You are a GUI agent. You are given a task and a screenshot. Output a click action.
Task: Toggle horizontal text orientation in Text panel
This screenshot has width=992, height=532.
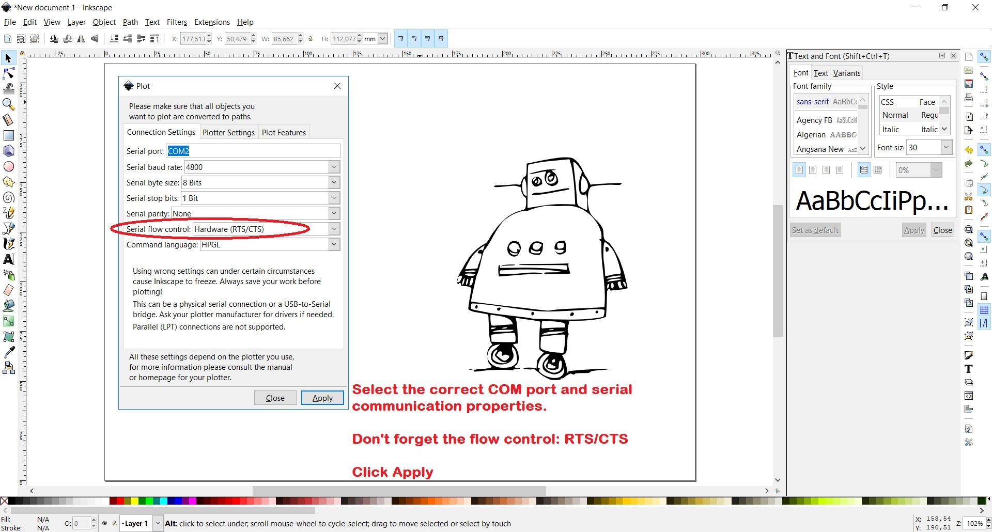863,169
